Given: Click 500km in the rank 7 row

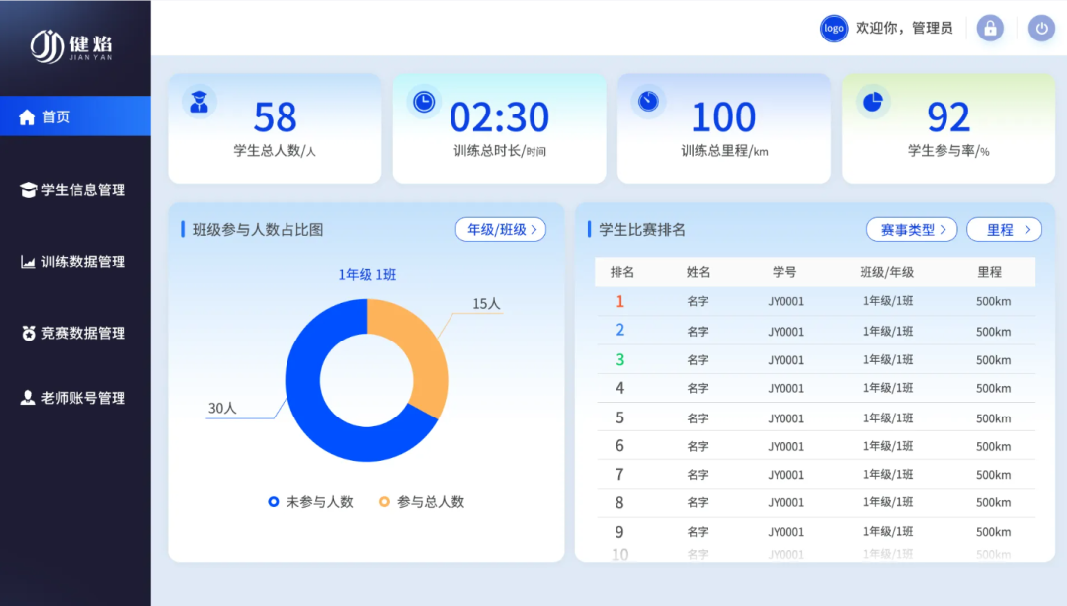Looking at the screenshot, I should (x=994, y=475).
